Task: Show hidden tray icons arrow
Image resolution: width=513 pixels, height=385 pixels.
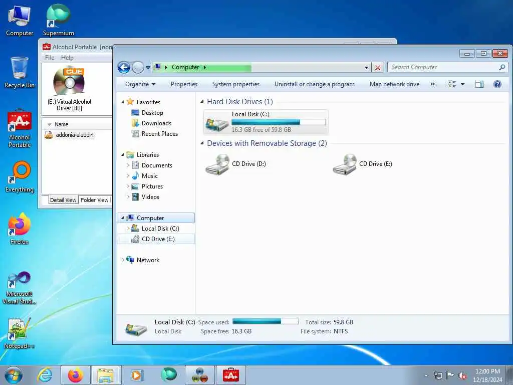Action: click(426, 375)
